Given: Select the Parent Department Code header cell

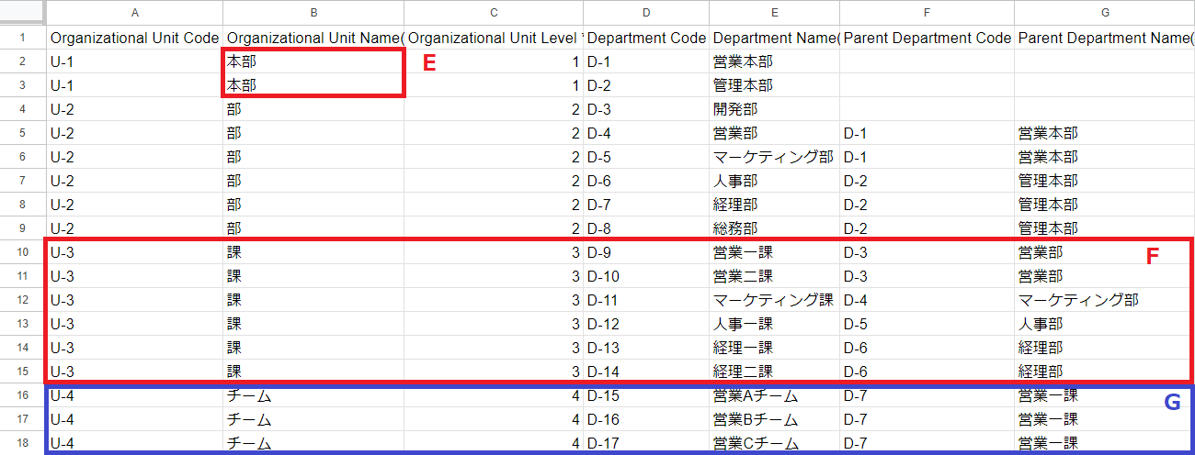Looking at the screenshot, I should tap(927, 38).
